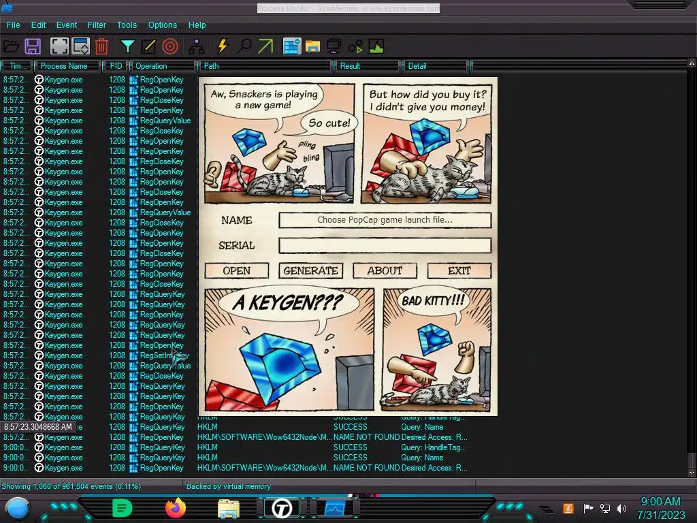The width and height of the screenshot is (697, 523).
Task: Click the Action Center flag icon
Action: [x=588, y=508]
